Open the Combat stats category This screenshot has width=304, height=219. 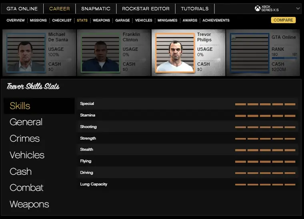point(26,188)
